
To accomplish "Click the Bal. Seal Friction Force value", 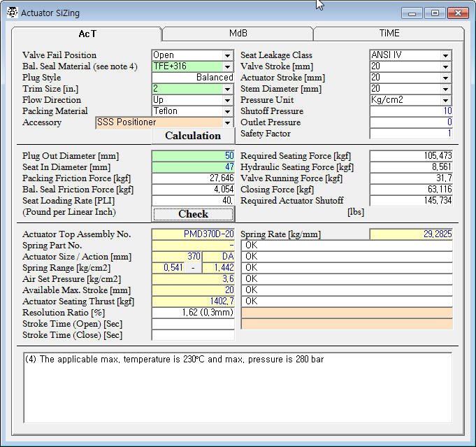I will click(x=193, y=190).
